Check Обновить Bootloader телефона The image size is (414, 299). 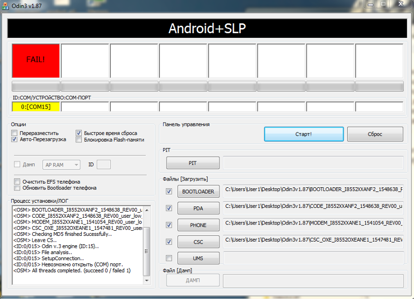click(x=17, y=188)
